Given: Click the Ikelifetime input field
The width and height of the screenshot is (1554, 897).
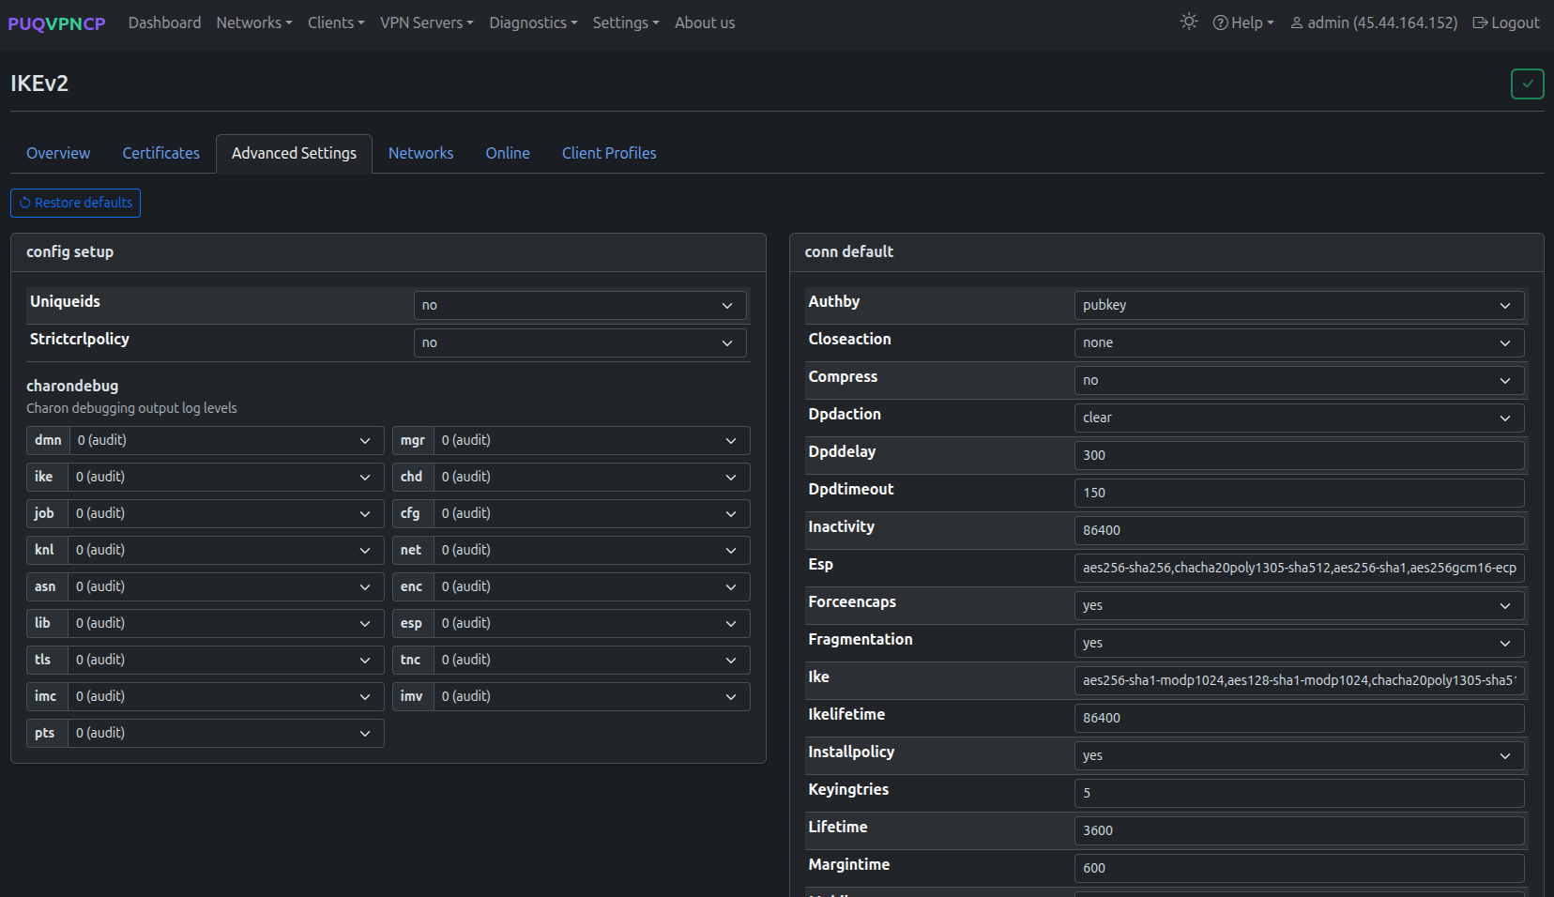Looking at the screenshot, I should pyautogui.click(x=1299, y=718).
